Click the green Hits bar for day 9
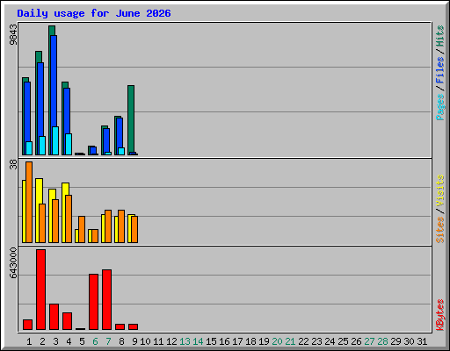Screen dimensions: 450x351 (x=131, y=118)
